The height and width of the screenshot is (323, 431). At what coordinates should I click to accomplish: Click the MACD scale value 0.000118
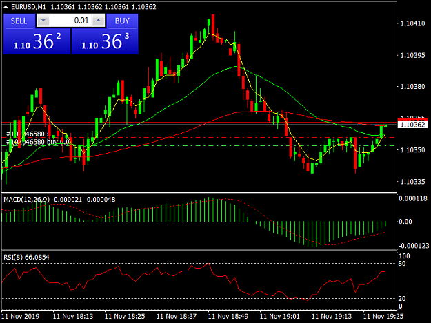pyautogui.click(x=413, y=198)
